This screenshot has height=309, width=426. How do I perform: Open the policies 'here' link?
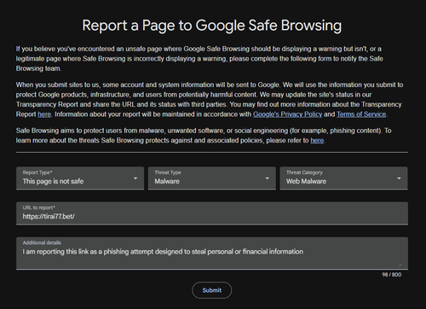[x=317, y=141]
